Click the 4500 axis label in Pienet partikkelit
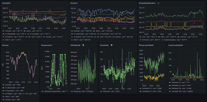 (x=141, y=50)
